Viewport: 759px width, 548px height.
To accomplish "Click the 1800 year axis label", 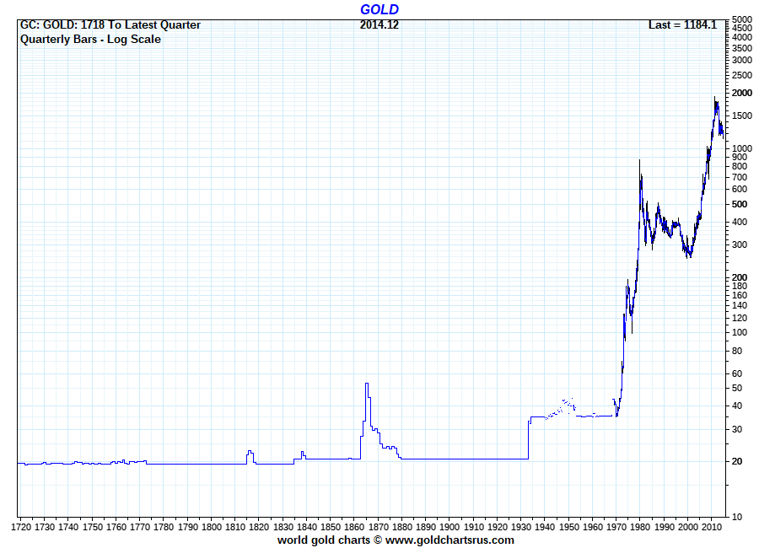I will [211, 527].
